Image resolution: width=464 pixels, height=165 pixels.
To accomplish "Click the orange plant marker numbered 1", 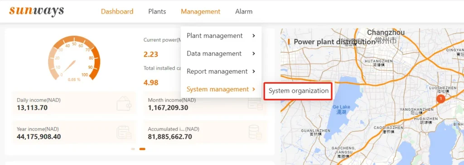I will click(440, 99).
